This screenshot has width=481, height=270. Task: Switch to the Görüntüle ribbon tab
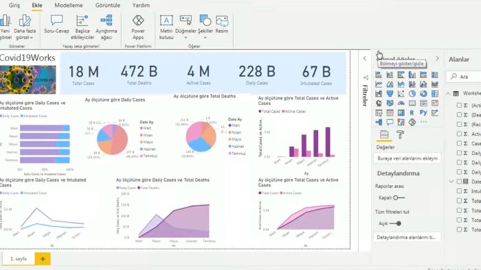coord(108,5)
